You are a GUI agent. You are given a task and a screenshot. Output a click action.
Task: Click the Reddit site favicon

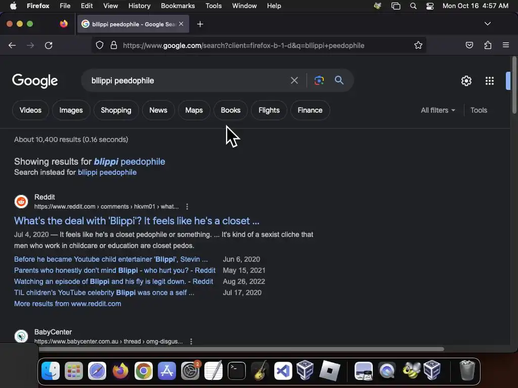coord(21,201)
